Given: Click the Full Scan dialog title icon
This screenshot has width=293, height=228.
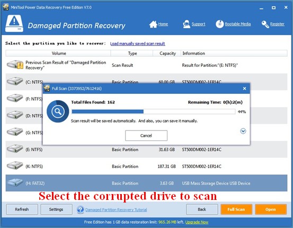Looking at the screenshot, I should coord(47,88).
